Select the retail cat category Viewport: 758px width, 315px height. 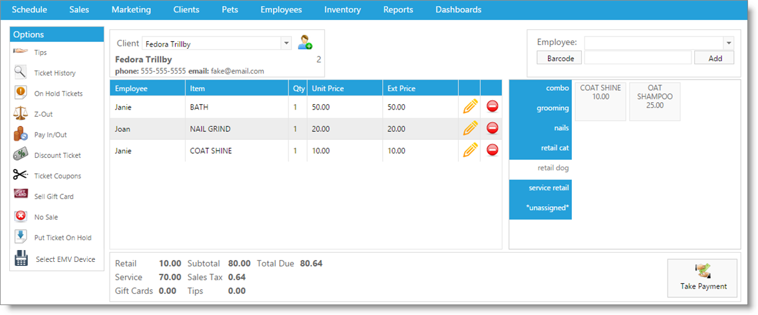pos(541,148)
